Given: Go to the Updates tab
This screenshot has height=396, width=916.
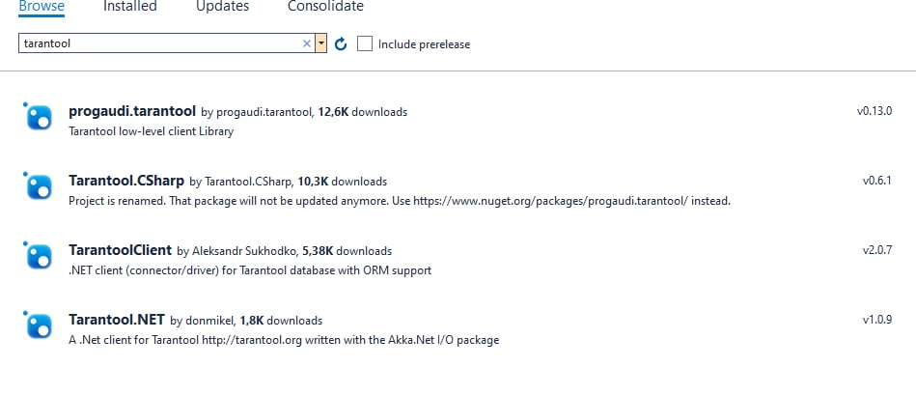Looking at the screenshot, I should [x=223, y=7].
